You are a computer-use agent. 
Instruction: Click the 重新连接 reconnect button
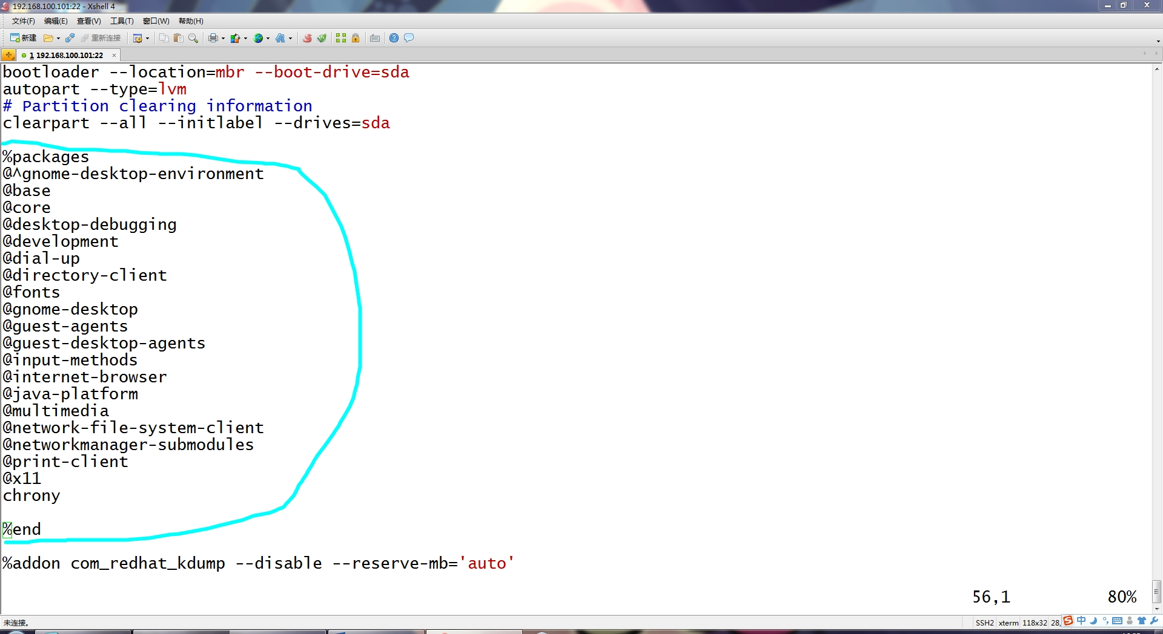coord(101,38)
